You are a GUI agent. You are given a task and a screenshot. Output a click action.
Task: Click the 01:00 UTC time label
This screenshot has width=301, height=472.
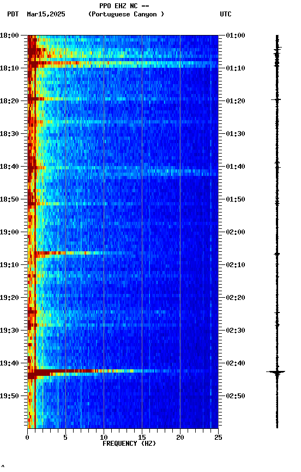tap(236, 36)
